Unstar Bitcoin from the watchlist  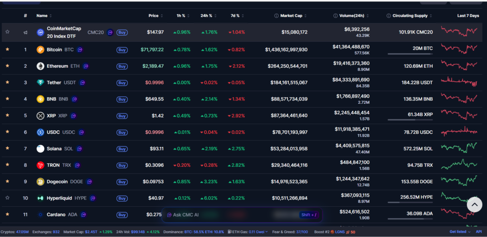(7, 49)
